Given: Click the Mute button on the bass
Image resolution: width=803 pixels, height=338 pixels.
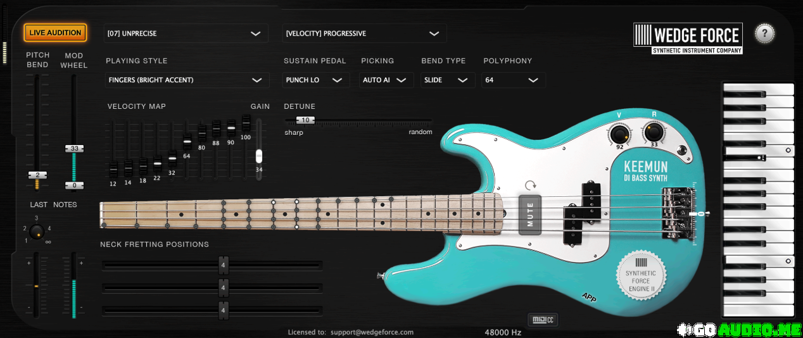Looking at the screenshot, I should pyautogui.click(x=531, y=215).
